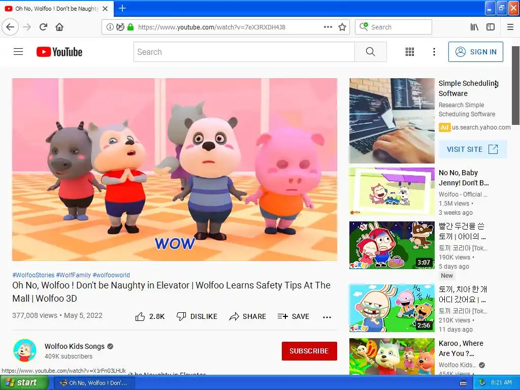The image size is (520, 390).
Task: Run search with the magnifier button
Action: tap(370, 52)
